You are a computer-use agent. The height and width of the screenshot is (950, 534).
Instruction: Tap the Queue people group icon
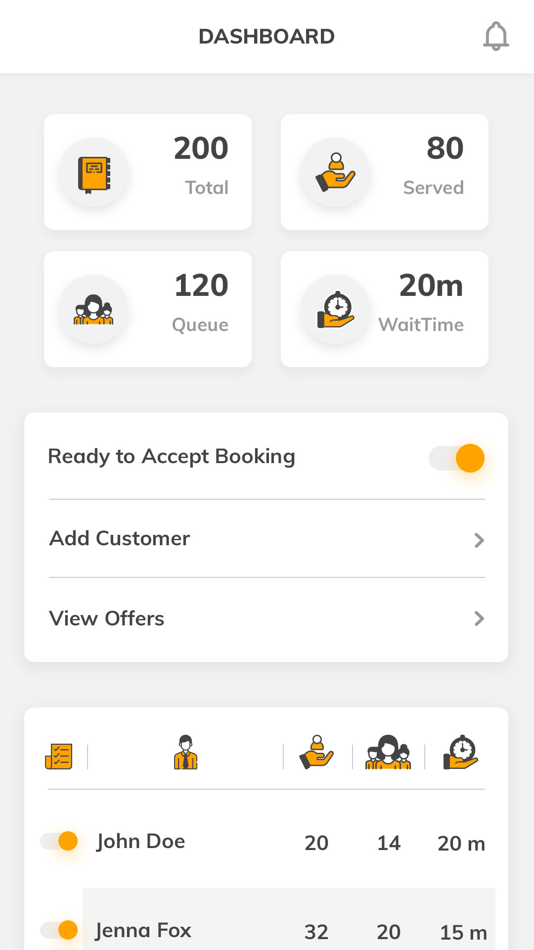[93, 310]
